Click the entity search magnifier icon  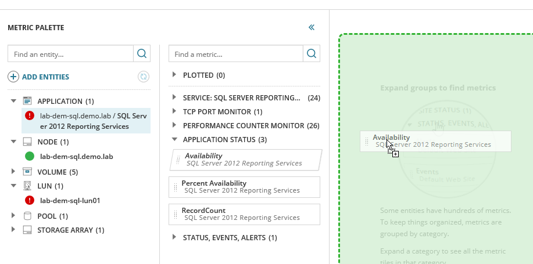141,54
